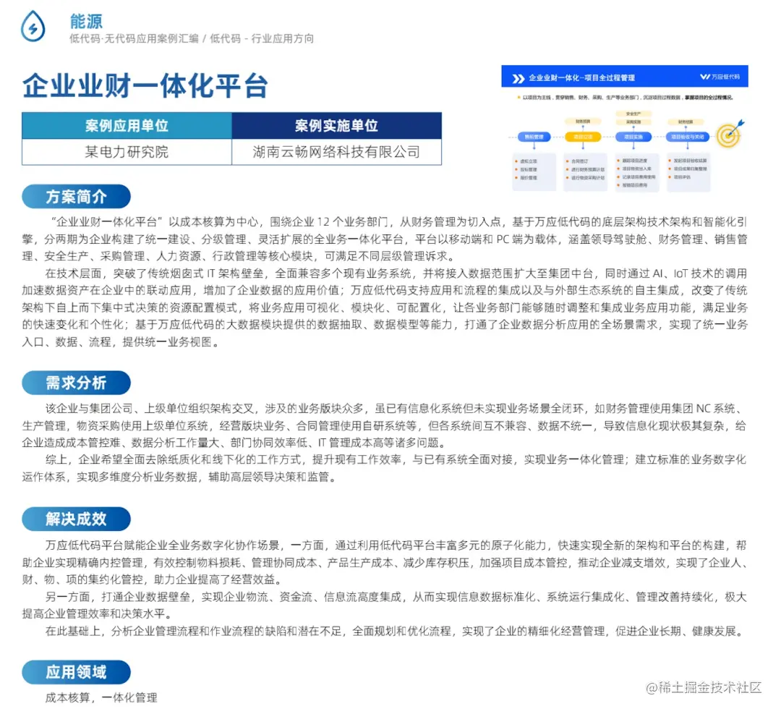Open the 方案简介 section header

pyautogui.click(x=75, y=196)
